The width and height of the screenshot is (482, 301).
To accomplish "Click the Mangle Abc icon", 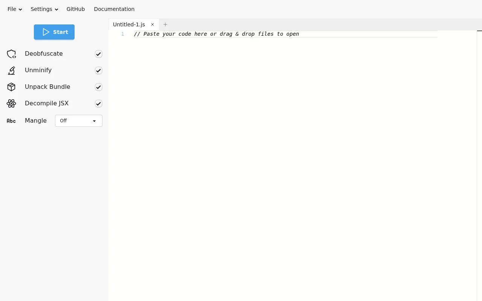I will tap(11, 121).
